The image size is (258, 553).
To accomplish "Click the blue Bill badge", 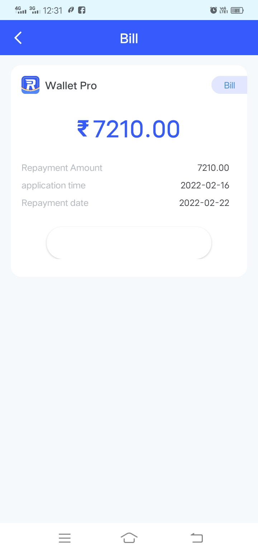I will (x=229, y=85).
